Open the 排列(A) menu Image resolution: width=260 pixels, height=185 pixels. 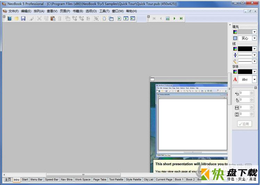[39, 11]
